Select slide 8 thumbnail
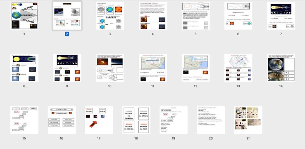 [x=24, y=68]
